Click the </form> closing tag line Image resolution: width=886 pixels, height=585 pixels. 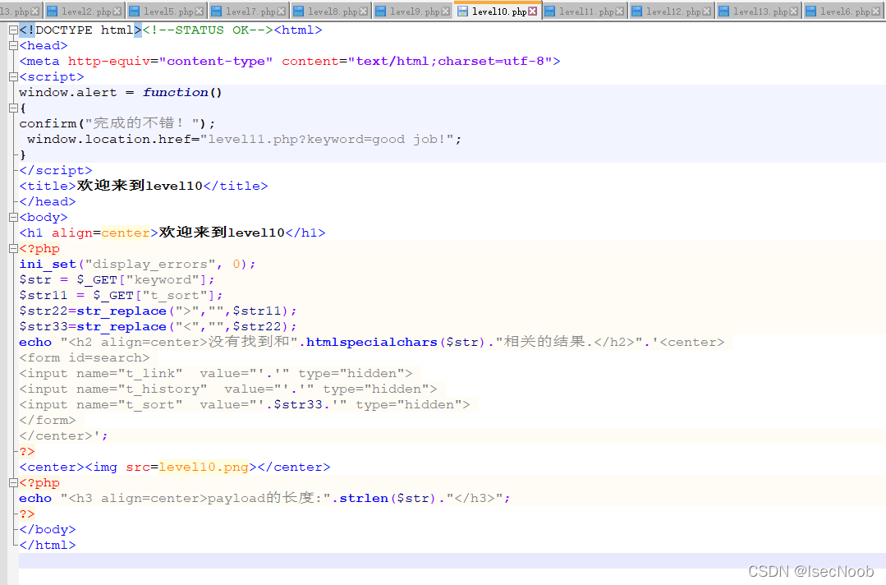(48, 420)
